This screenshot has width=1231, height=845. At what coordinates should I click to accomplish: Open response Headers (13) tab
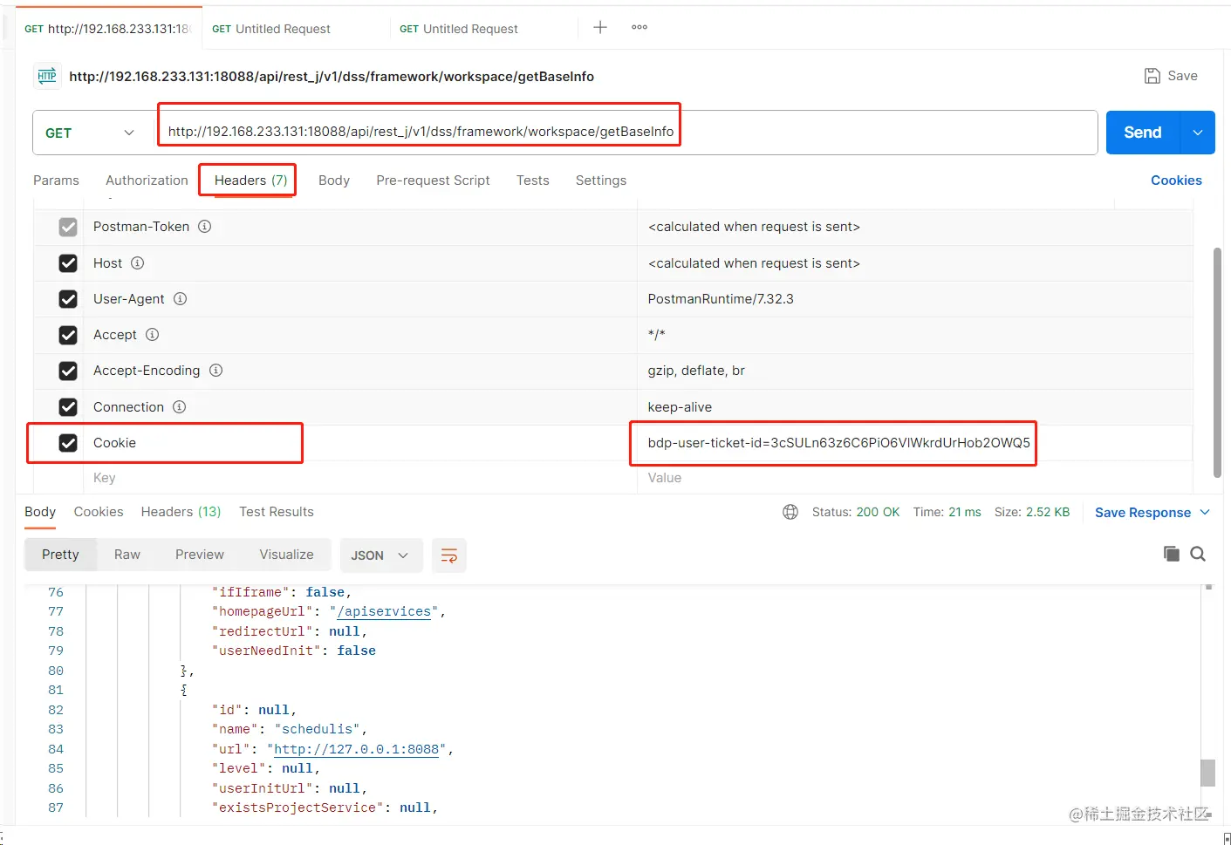tap(181, 512)
